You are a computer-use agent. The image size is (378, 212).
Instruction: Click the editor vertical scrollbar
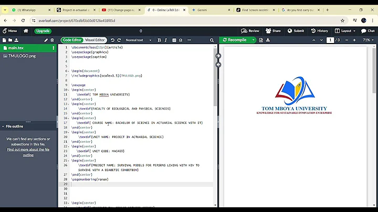pyautogui.click(x=215, y=77)
